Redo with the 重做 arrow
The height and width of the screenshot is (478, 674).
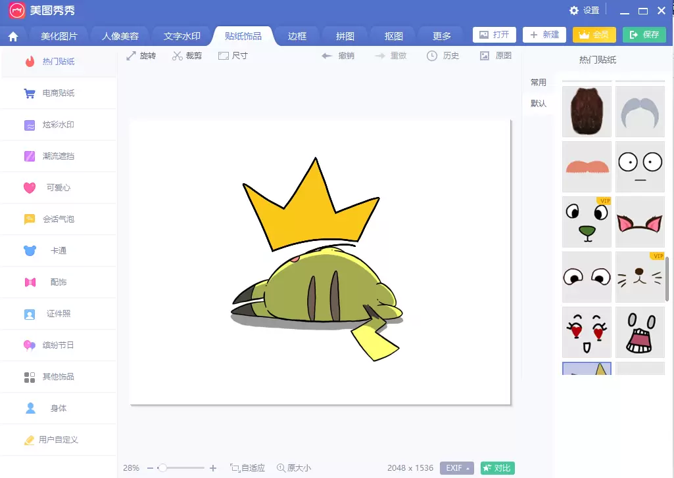(x=391, y=56)
